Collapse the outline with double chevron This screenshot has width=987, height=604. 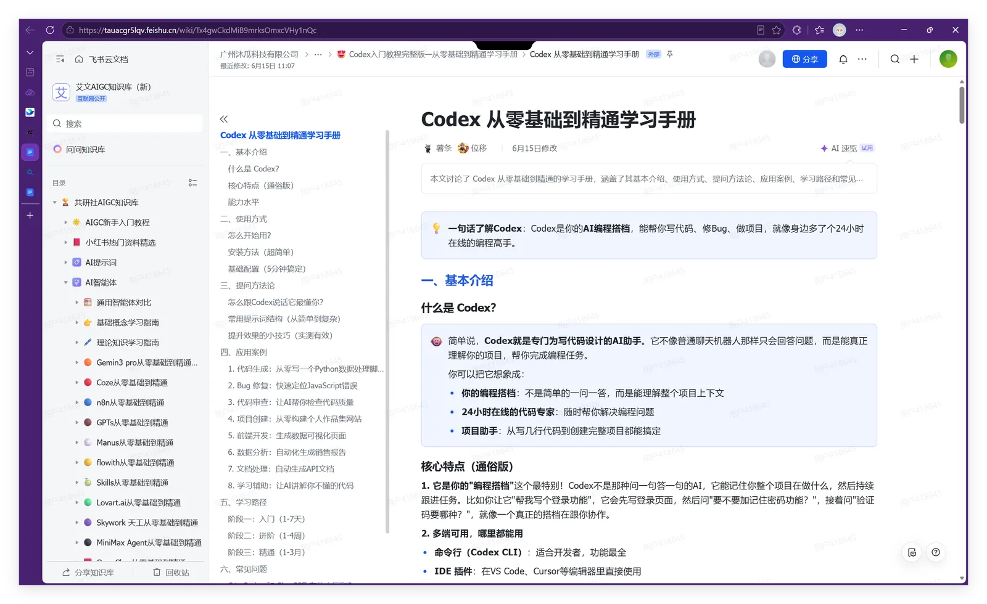[224, 119]
